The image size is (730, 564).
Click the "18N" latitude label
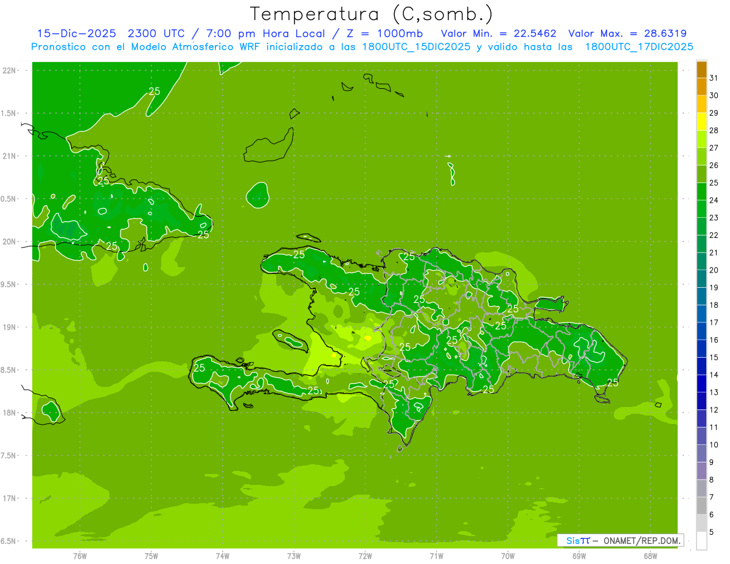point(9,413)
